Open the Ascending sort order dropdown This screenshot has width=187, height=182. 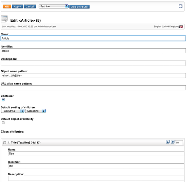coord(35,111)
